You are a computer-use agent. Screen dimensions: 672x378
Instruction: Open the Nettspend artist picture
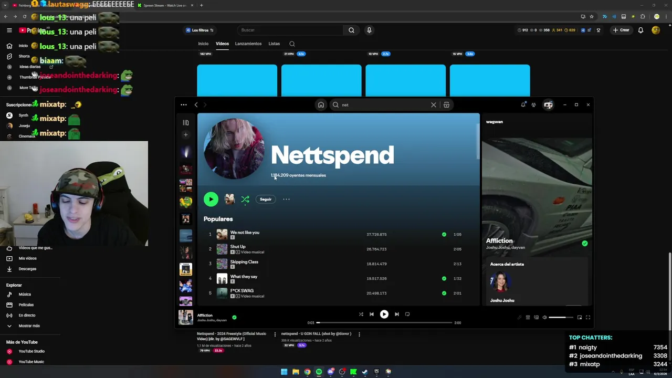234,149
